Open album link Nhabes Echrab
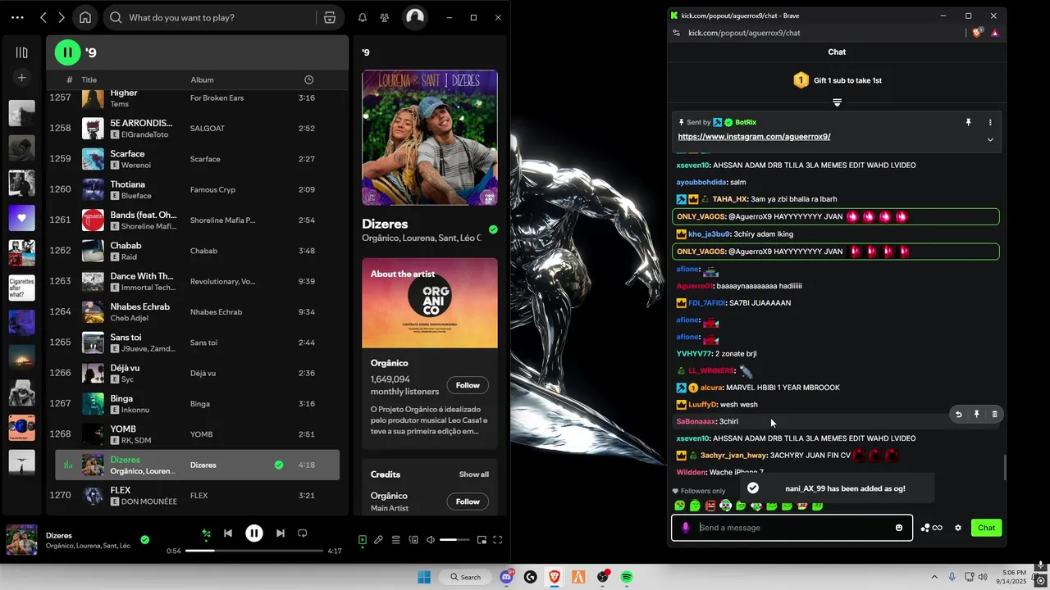Screen dimensions: 1050x590 click(216, 312)
